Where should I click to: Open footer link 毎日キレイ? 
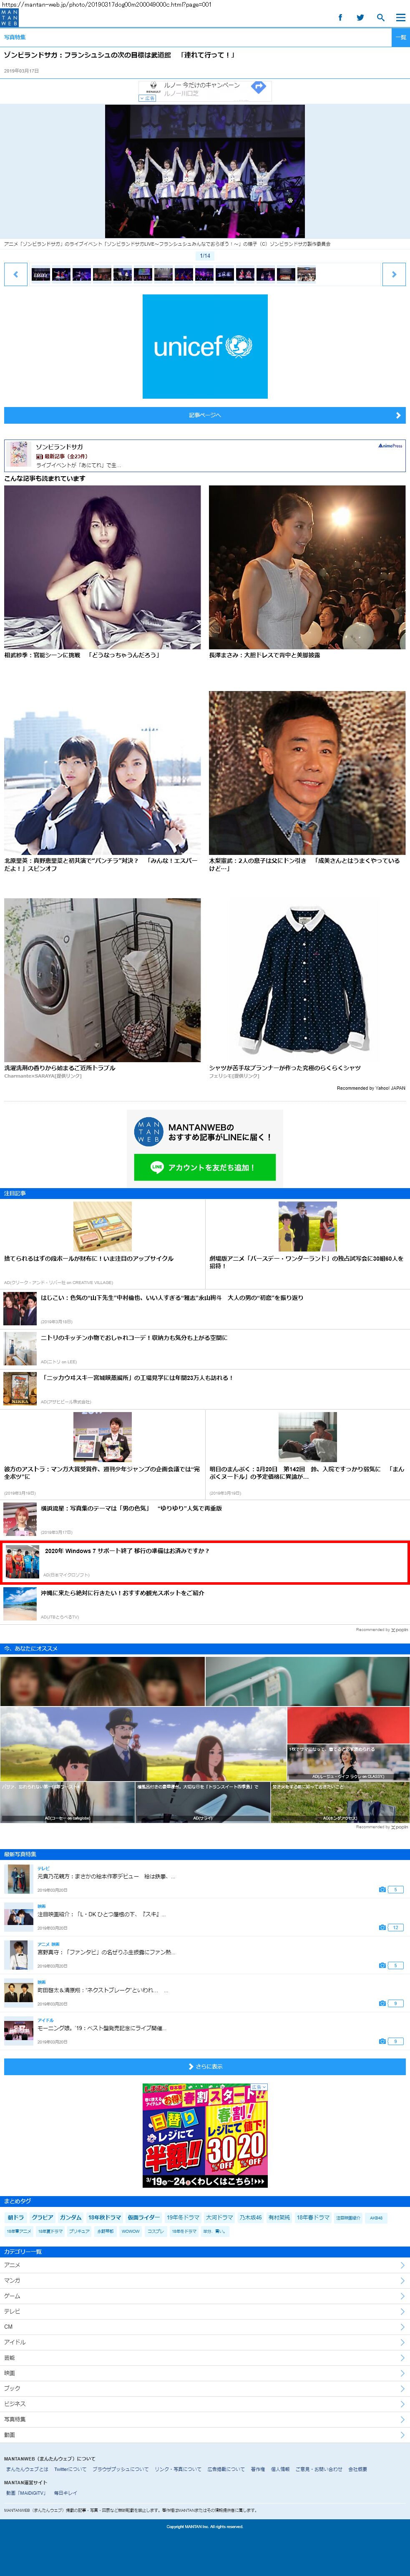point(65,2493)
